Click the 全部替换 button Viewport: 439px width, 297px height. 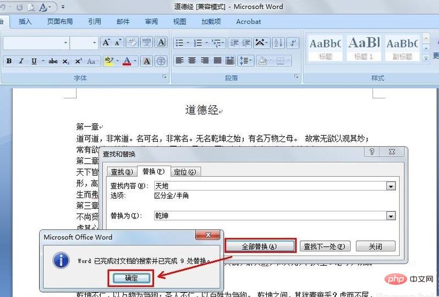(260, 246)
